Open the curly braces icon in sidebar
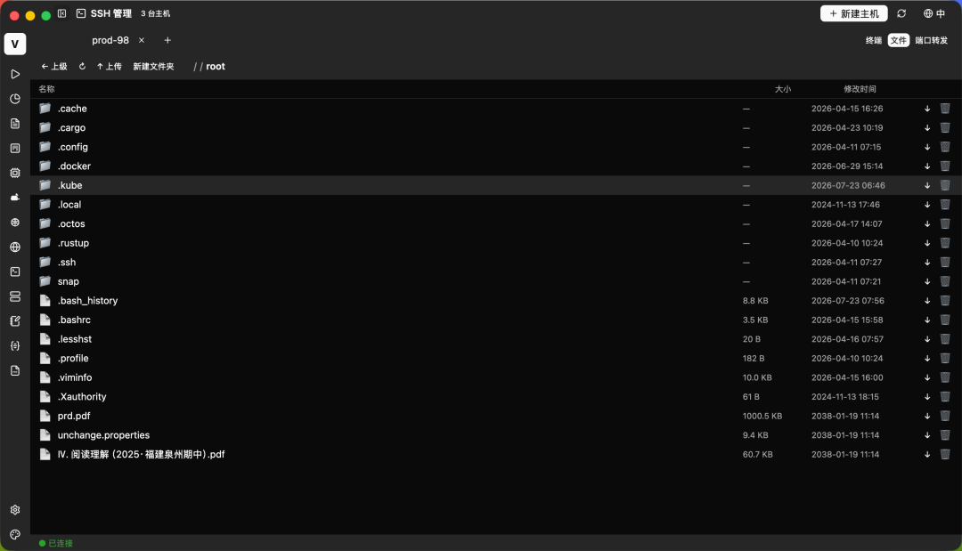The width and height of the screenshot is (962, 551). 15,345
